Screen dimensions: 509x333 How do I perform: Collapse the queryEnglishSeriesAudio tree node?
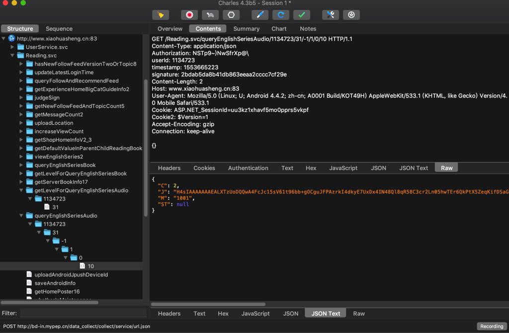click(21, 216)
